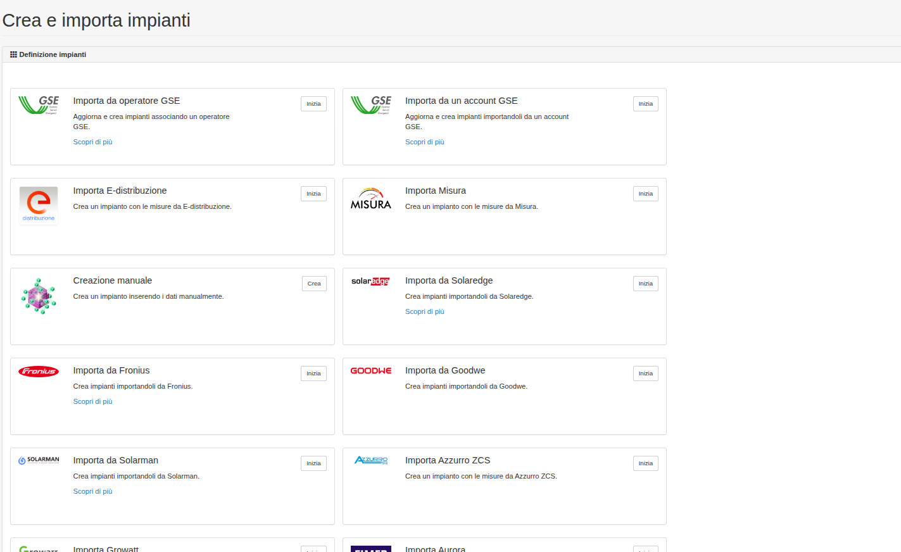The height and width of the screenshot is (552, 901).
Task: Click text 'Crea un impianto inserendo i dati manualmente.'
Action: tap(148, 296)
